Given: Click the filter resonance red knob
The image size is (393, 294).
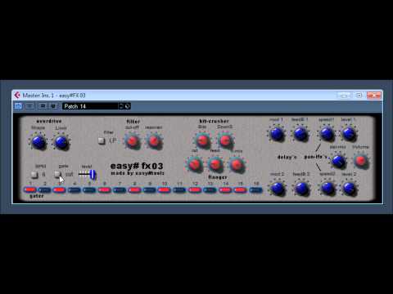Looking at the screenshot, I should pos(154,141).
